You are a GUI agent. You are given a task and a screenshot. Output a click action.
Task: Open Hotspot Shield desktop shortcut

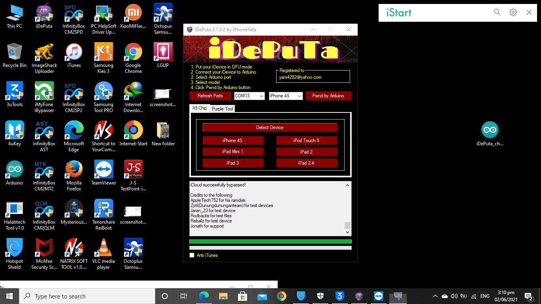pos(14,255)
